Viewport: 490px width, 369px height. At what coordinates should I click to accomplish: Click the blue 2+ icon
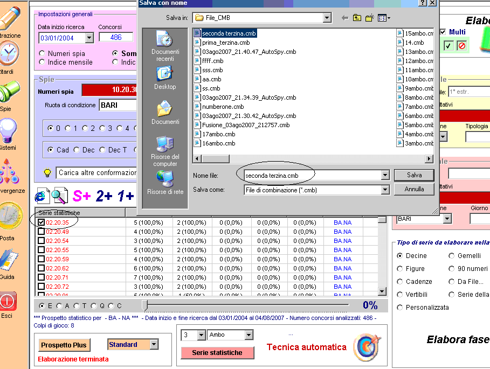point(104,196)
